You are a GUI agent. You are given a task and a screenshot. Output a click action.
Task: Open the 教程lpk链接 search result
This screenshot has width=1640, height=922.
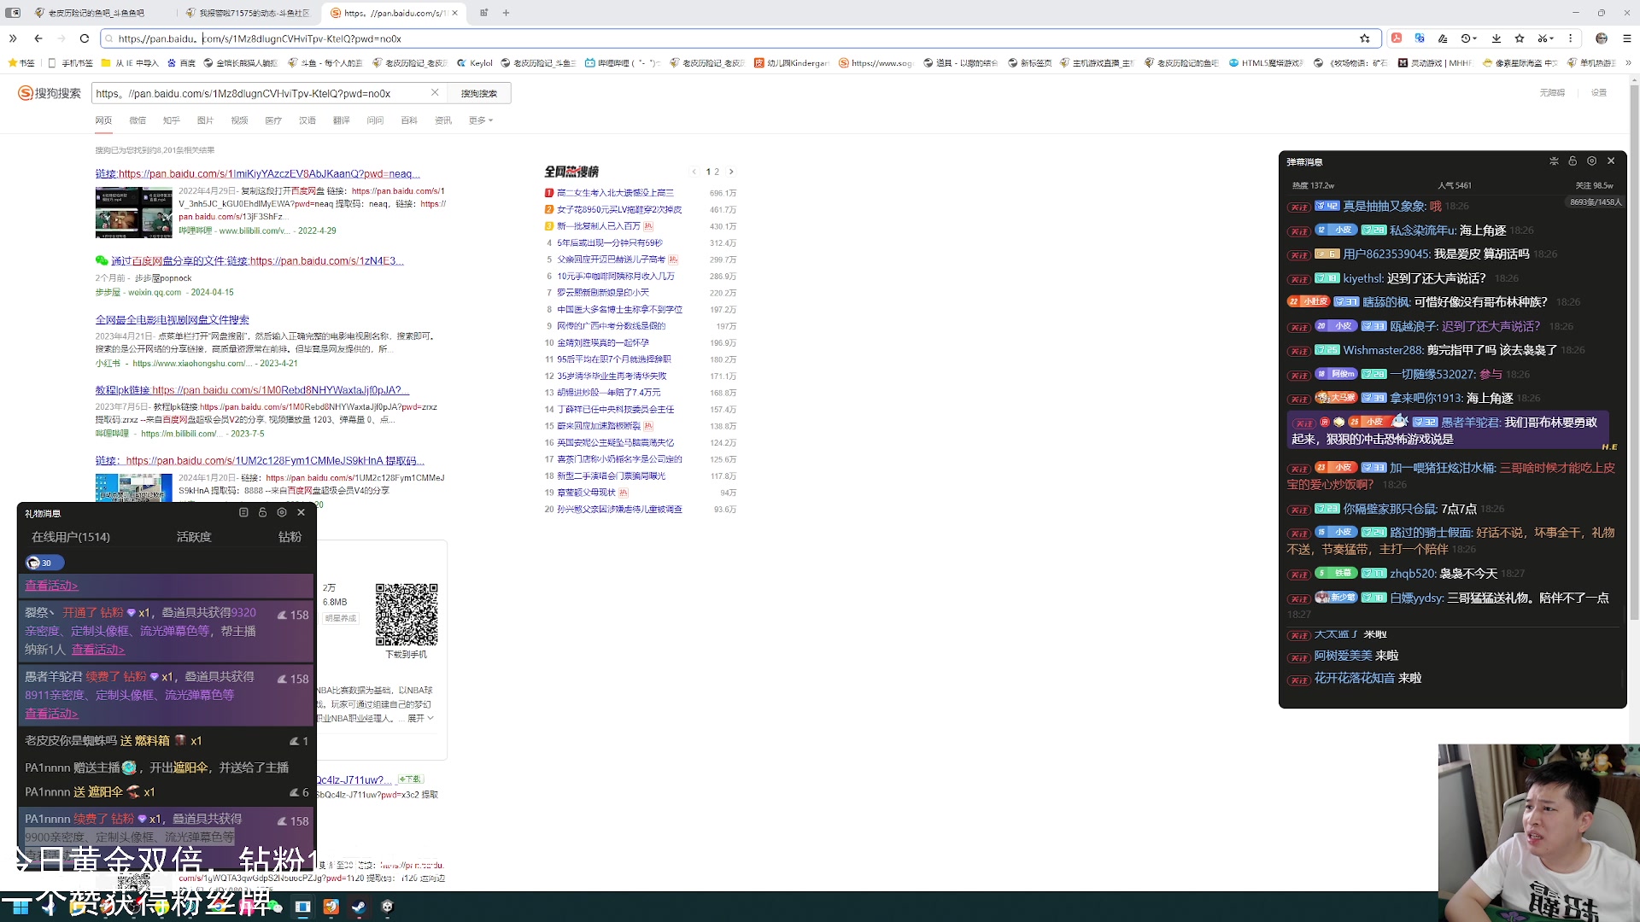[252, 390]
